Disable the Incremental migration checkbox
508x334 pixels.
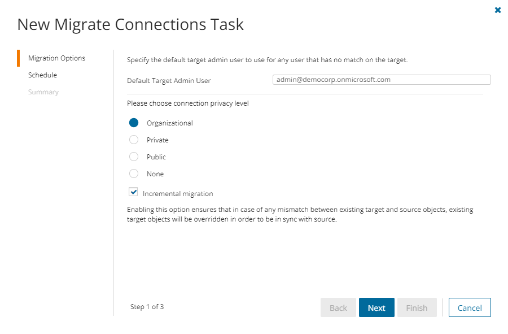click(x=134, y=192)
